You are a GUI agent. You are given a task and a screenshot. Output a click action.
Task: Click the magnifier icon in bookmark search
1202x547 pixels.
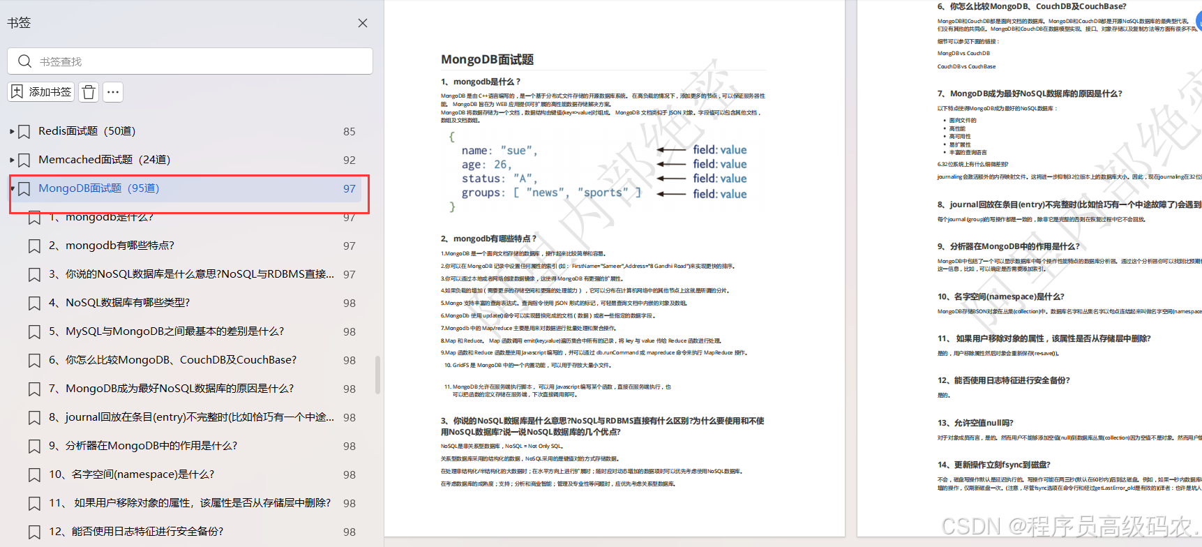[x=24, y=61]
